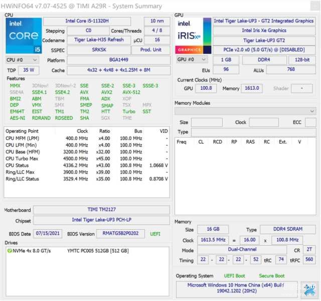Image resolution: width=321 pixels, height=301 pixels.
Task: Select the Stepping C0 field
Action: click(88, 31)
